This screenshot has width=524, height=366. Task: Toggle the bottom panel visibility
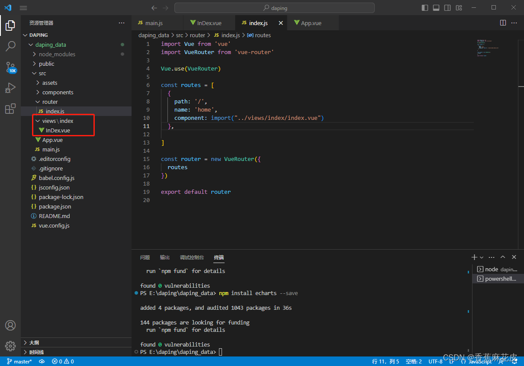click(x=436, y=8)
